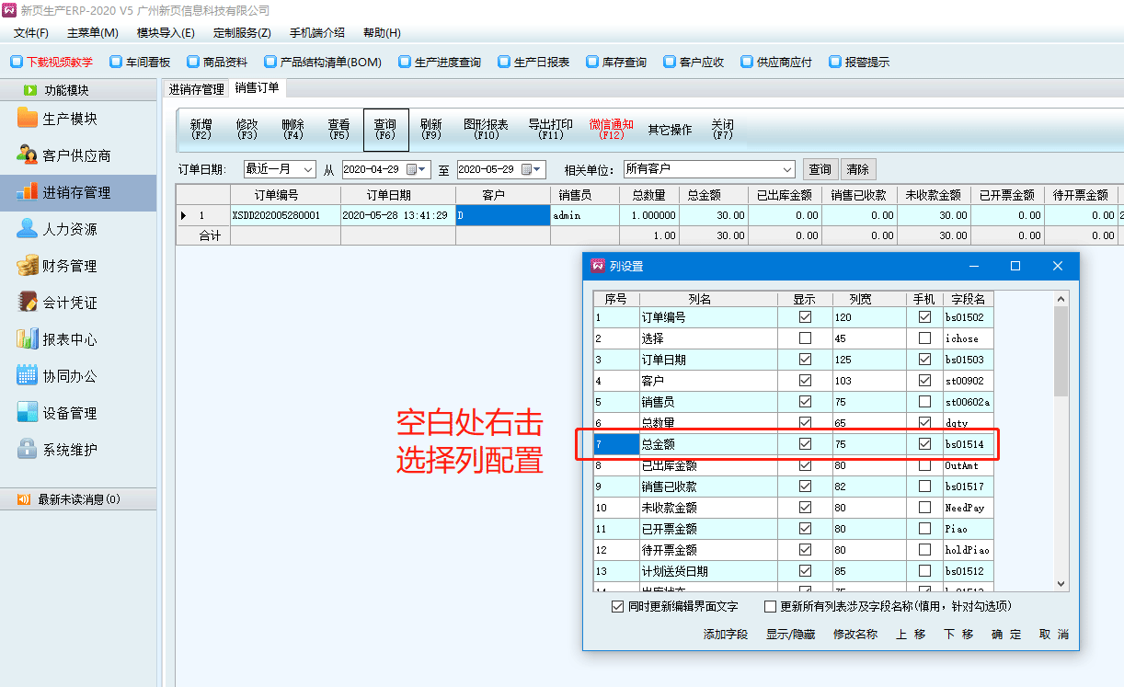The image size is (1124, 687).
Task: Open the 财务管理 module icon
Action: 28,266
